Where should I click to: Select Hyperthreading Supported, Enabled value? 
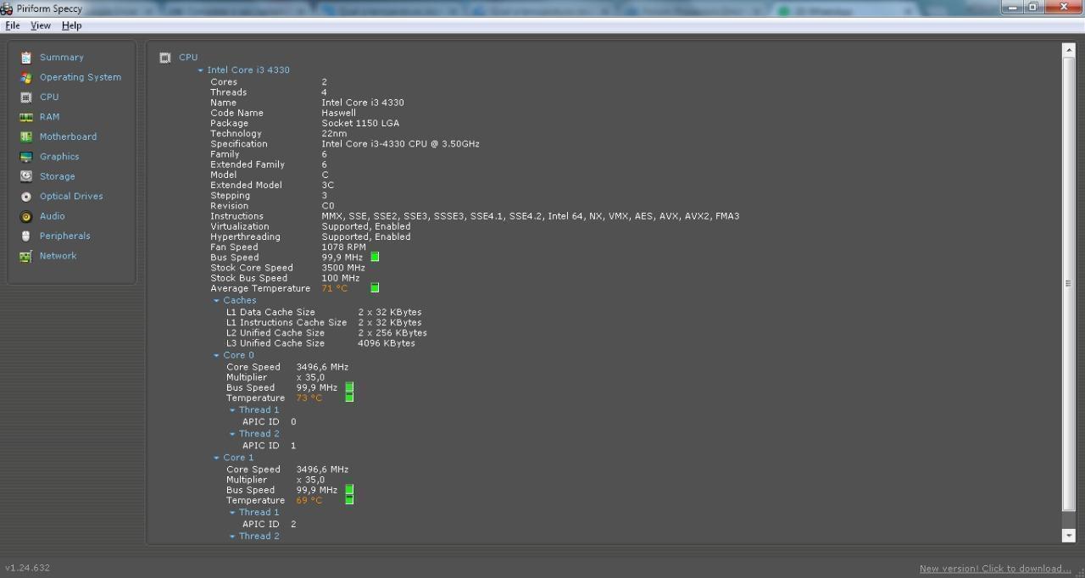366,236
